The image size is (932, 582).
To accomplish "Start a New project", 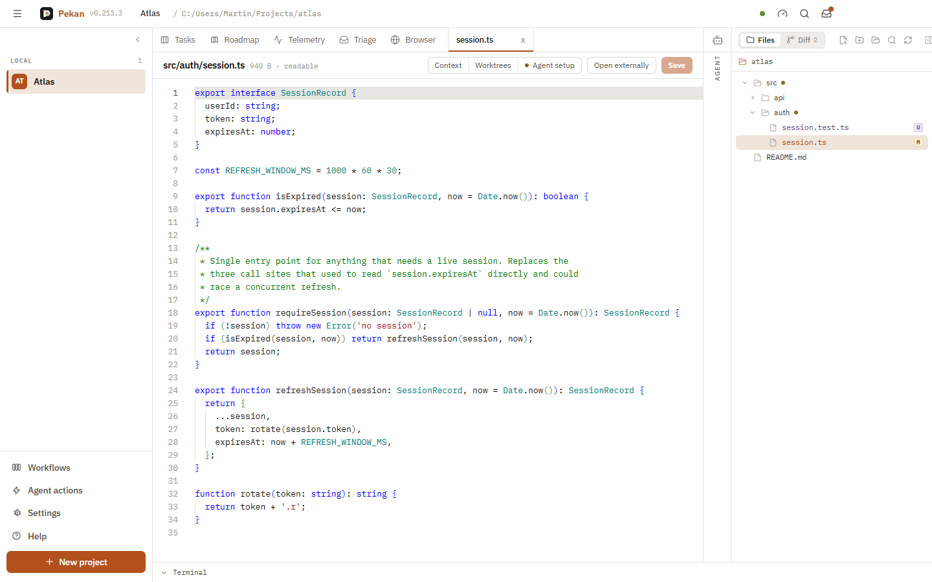I will (x=76, y=562).
